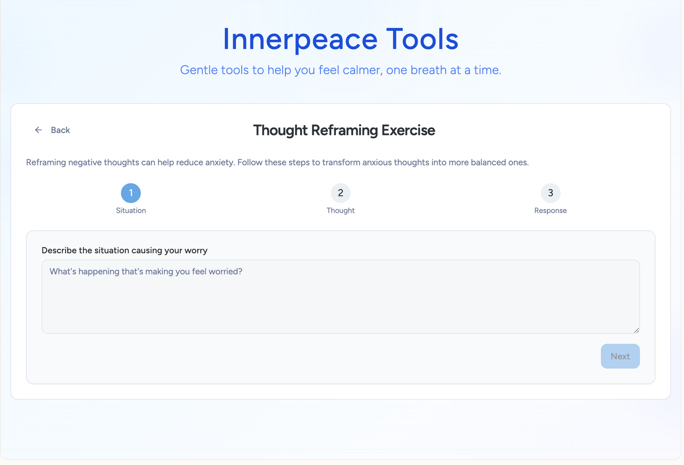Click the Situation step label
Viewport: 684px width, 465px height.
pyautogui.click(x=131, y=211)
